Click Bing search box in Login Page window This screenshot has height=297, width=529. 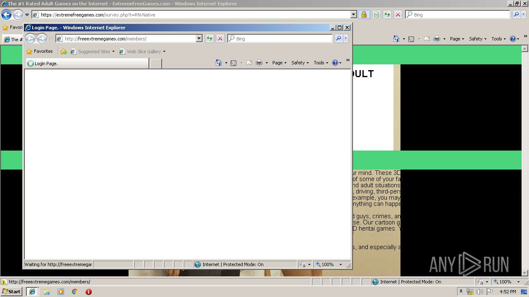(x=280, y=38)
